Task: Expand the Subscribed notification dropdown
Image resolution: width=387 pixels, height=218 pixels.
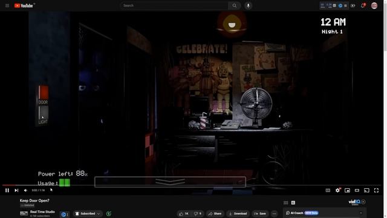Action: click(x=88, y=214)
